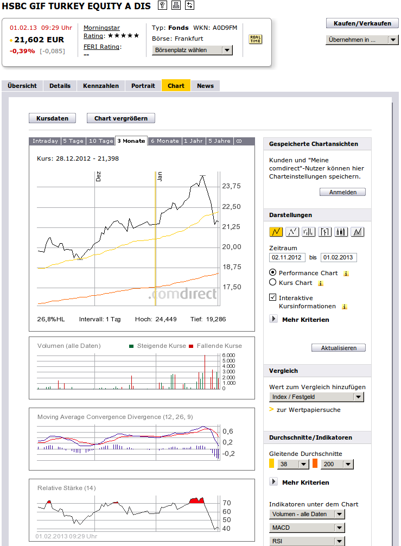Switch to the News tab
401x546 pixels.
click(x=205, y=86)
